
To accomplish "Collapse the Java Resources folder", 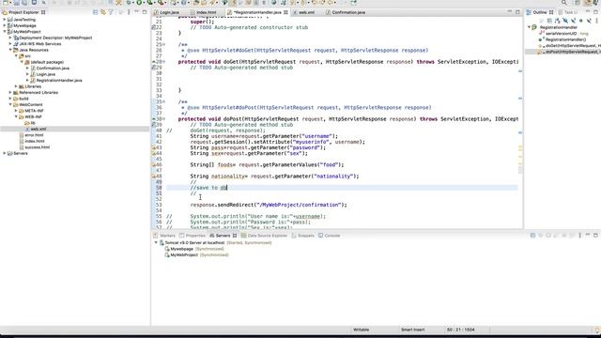I will tap(10, 50).
